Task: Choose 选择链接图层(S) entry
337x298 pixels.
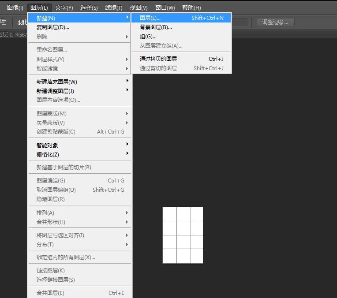Action: (x=79, y=280)
